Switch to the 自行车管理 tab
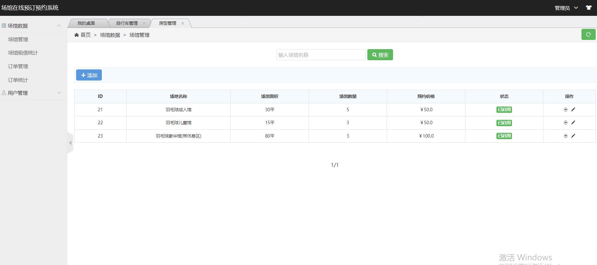Viewport: 597px width, 265px height. click(x=127, y=23)
